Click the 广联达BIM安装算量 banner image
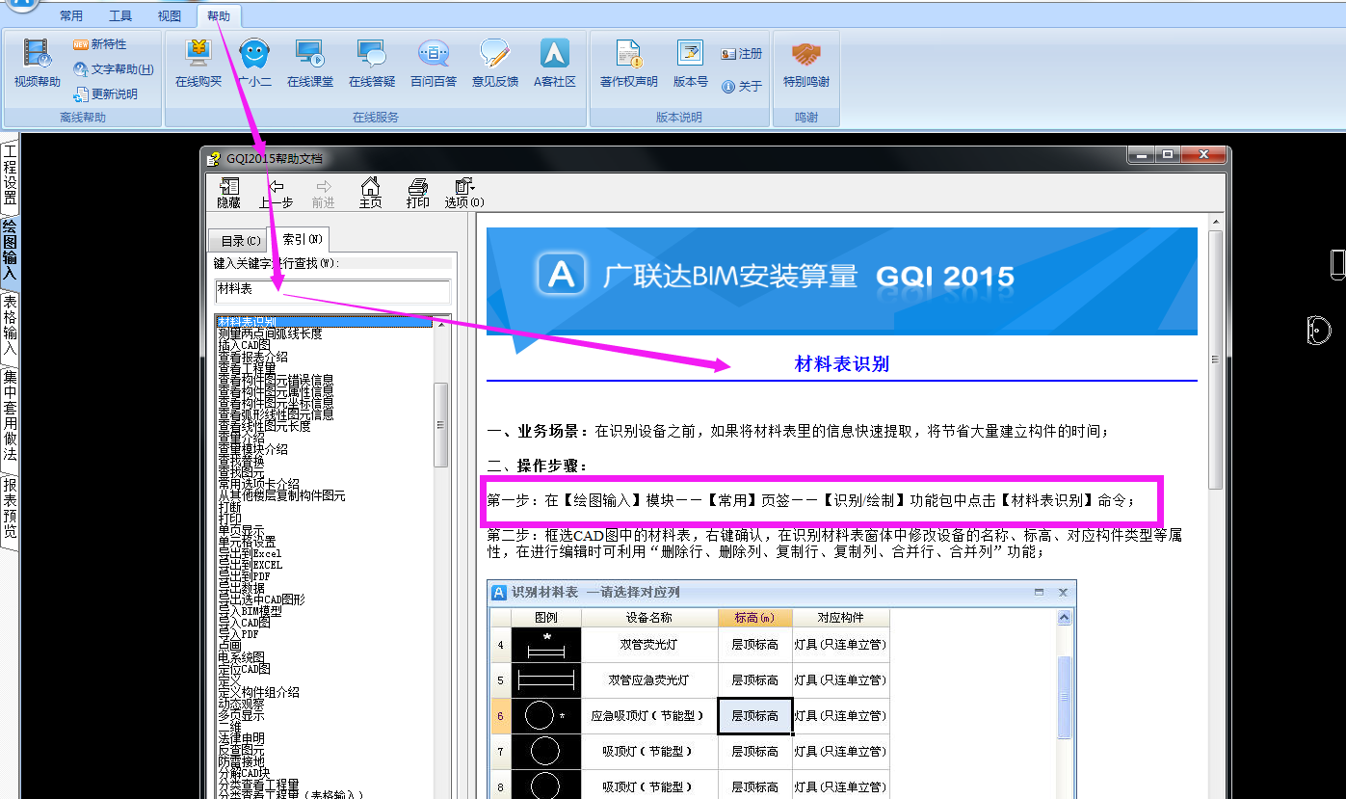This screenshot has width=1346, height=799. [841, 281]
